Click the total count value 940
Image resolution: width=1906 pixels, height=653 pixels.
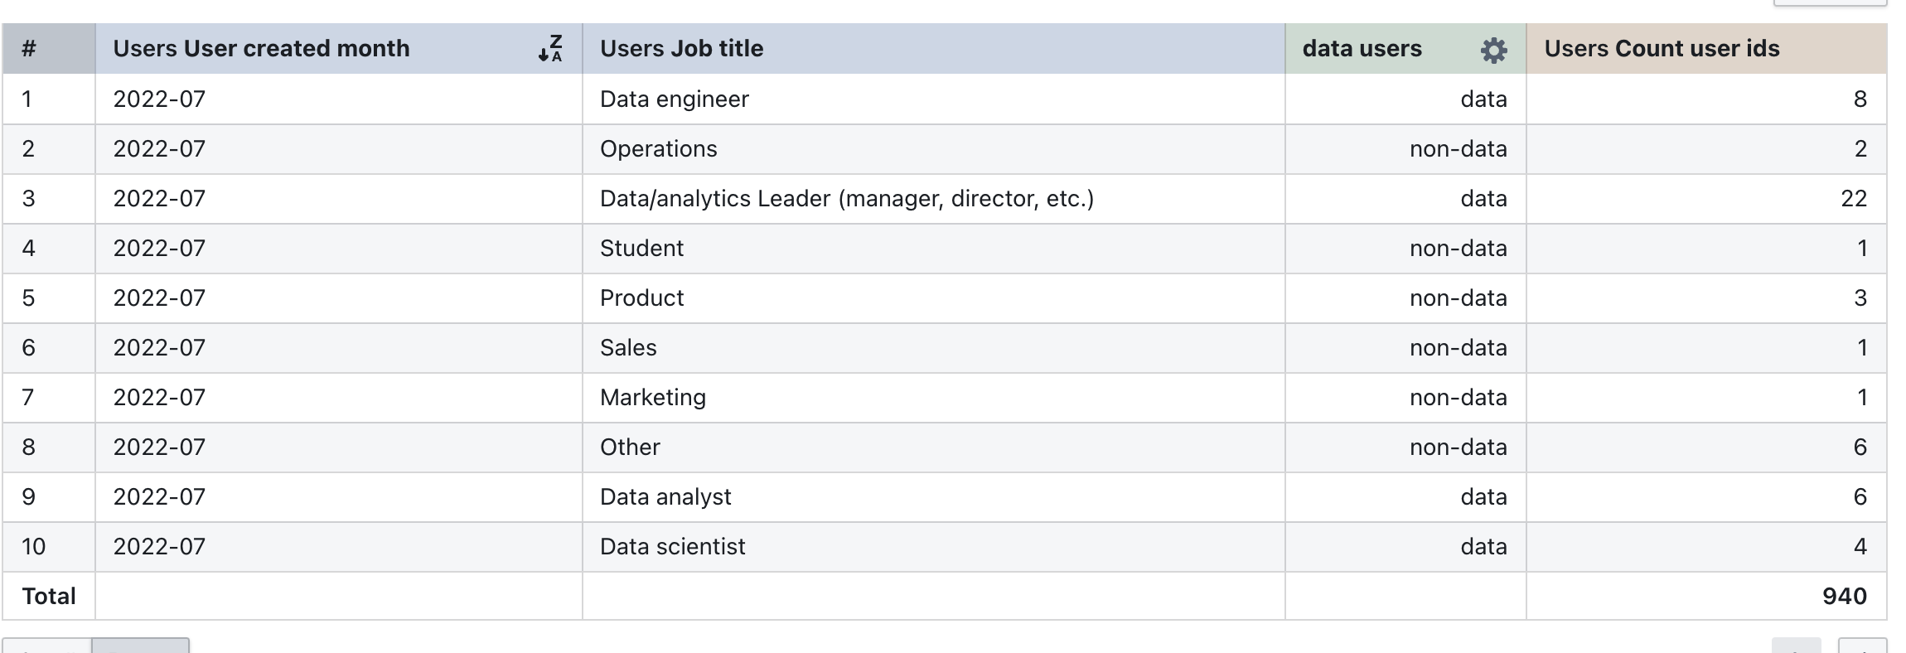1844,597
